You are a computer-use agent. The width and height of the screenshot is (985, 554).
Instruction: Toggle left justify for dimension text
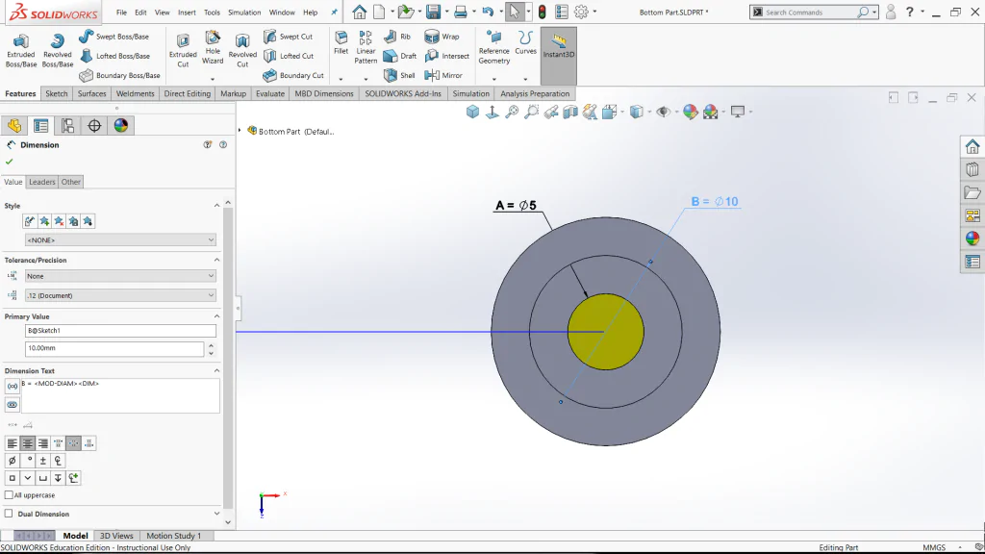[12, 443]
